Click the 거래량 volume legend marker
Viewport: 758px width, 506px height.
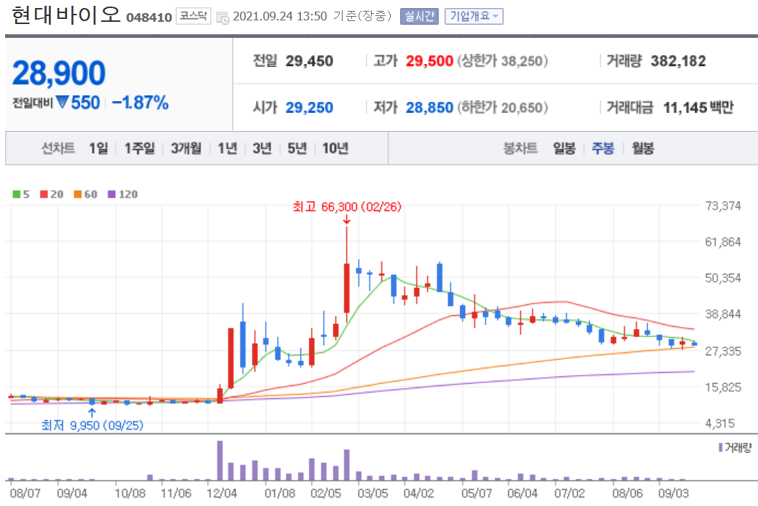pyautogui.click(x=720, y=448)
